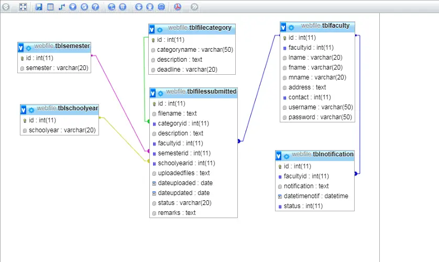Image resolution: width=439 pixels, height=262 pixels.
Task: Click 'schoolyear : varchar(20)' column row
Action: 59,130
